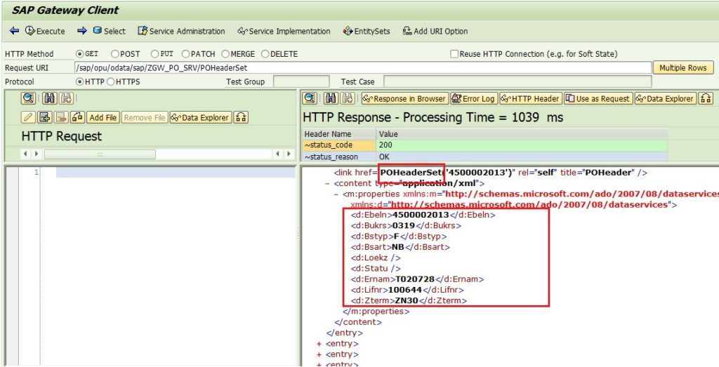Click Zterm value ZN30
719x367 pixels.
(406, 300)
